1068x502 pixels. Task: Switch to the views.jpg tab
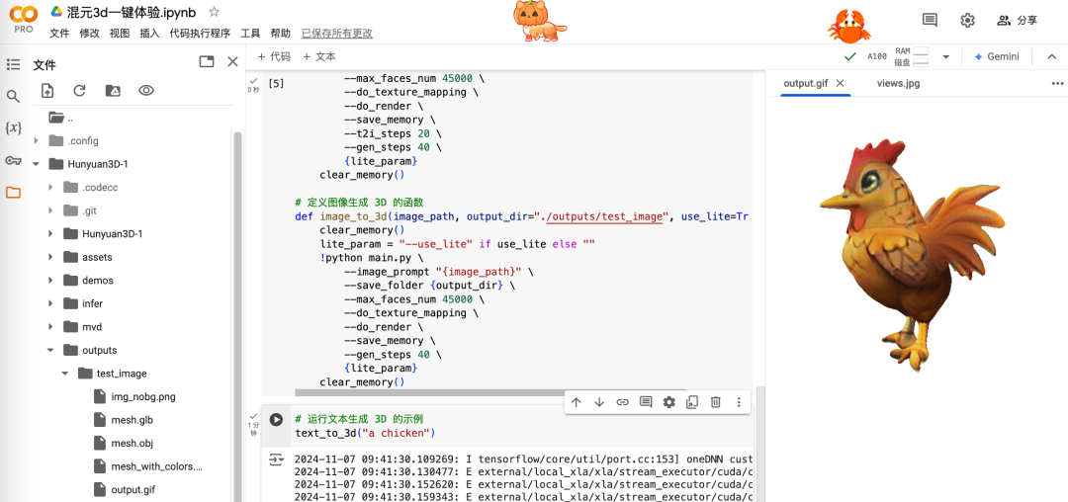pyautogui.click(x=898, y=83)
